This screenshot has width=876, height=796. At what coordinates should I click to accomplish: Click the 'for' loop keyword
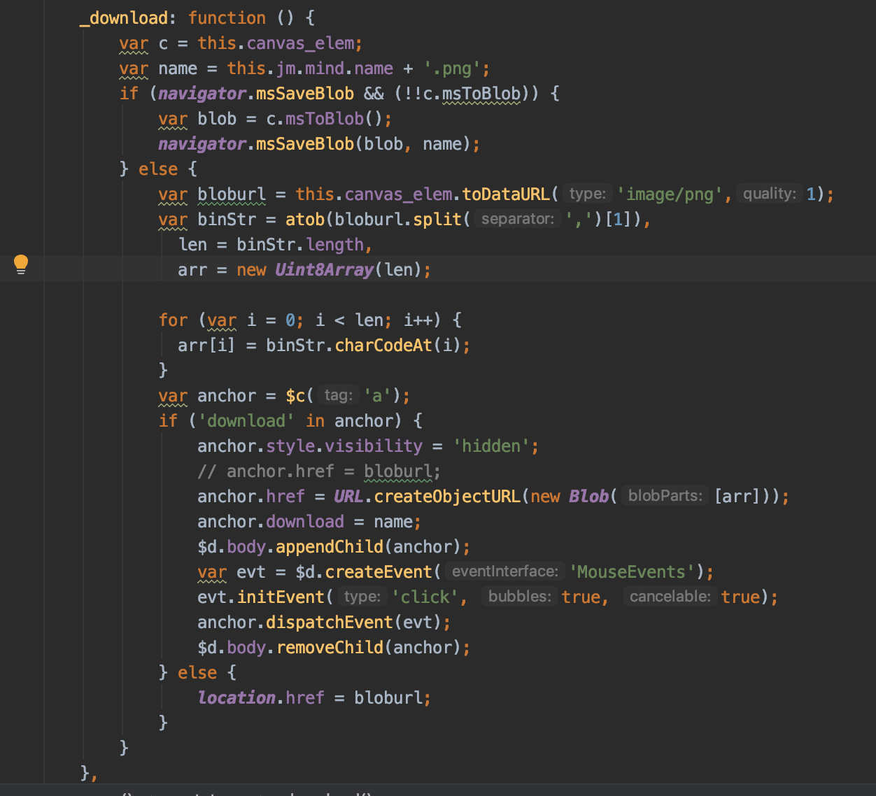click(173, 320)
